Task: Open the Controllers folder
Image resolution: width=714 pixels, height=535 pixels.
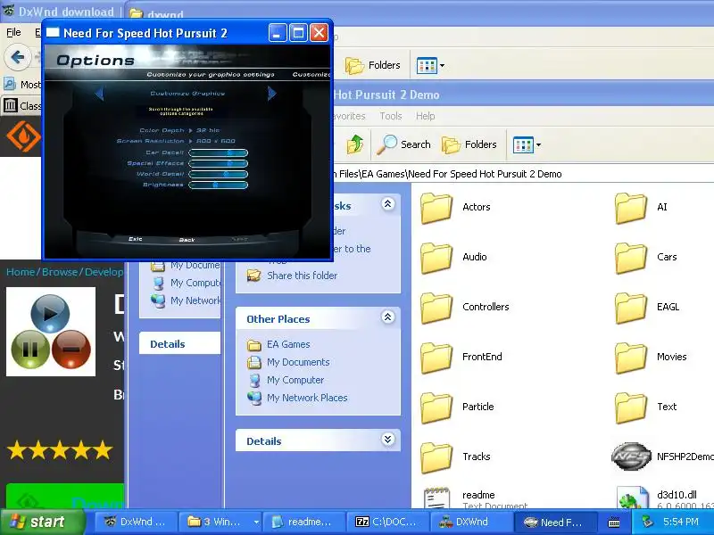Action: click(x=464, y=308)
